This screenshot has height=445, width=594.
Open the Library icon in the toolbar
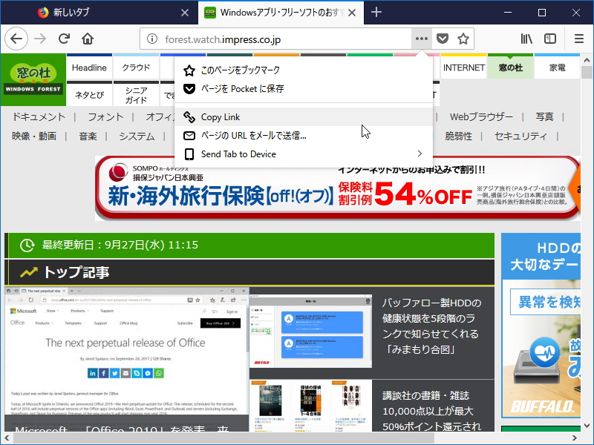[x=526, y=39]
